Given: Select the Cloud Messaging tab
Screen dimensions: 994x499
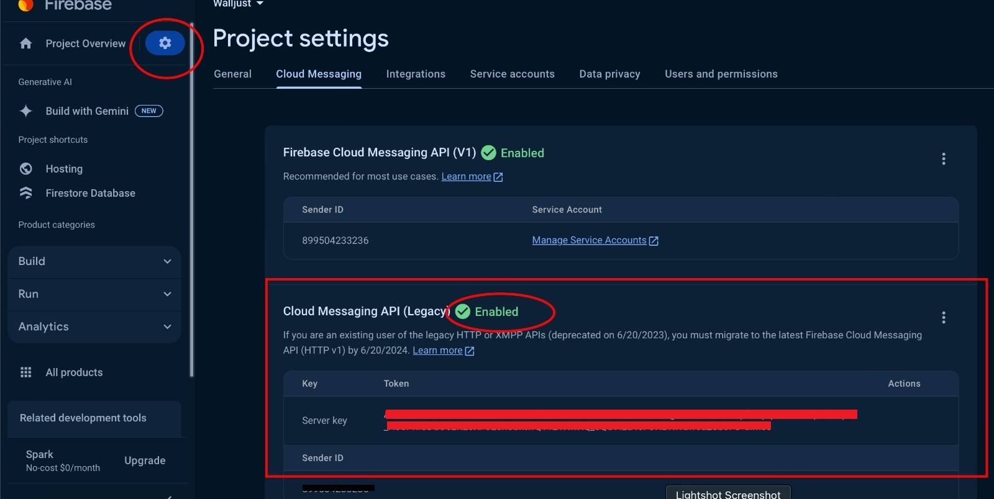Looking at the screenshot, I should [x=319, y=74].
